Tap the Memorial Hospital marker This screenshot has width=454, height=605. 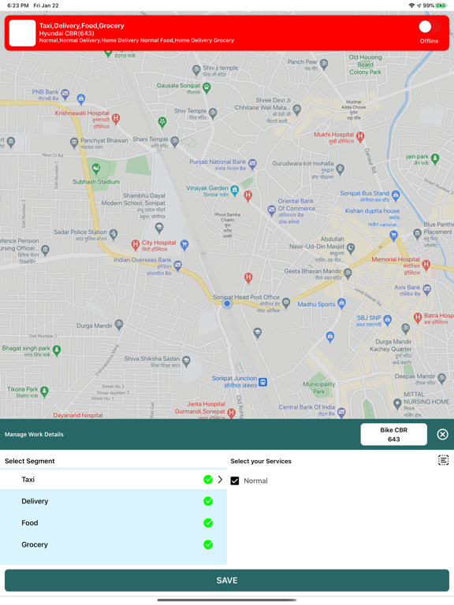[x=426, y=265]
